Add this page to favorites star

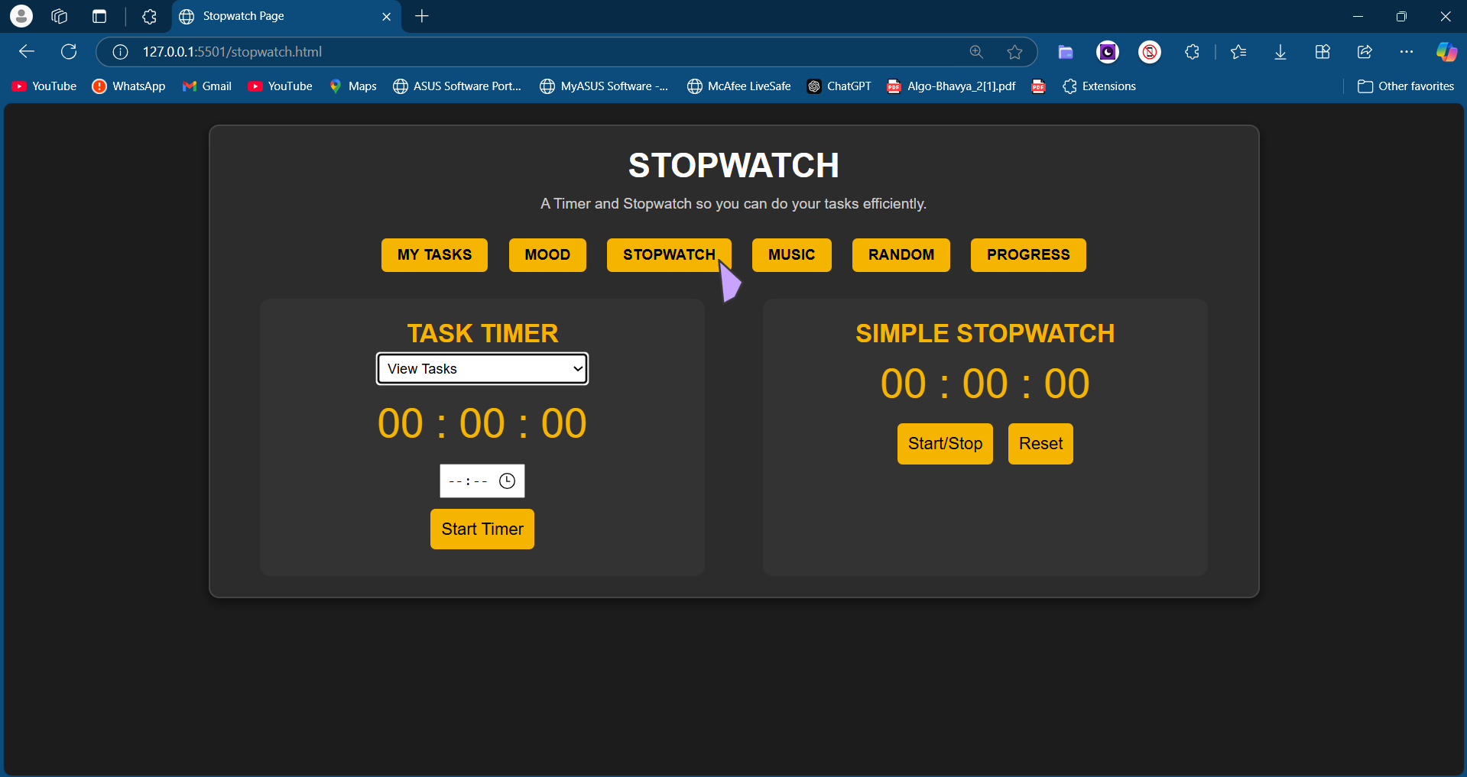[1014, 52]
